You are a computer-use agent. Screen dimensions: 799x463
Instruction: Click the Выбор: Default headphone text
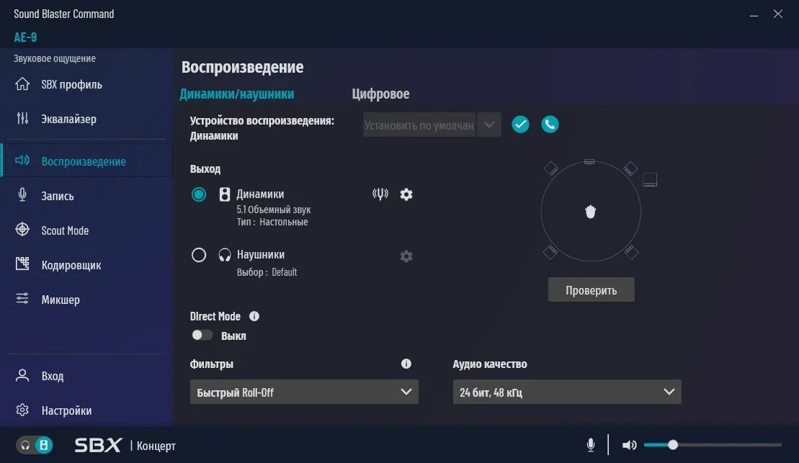click(x=267, y=272)
